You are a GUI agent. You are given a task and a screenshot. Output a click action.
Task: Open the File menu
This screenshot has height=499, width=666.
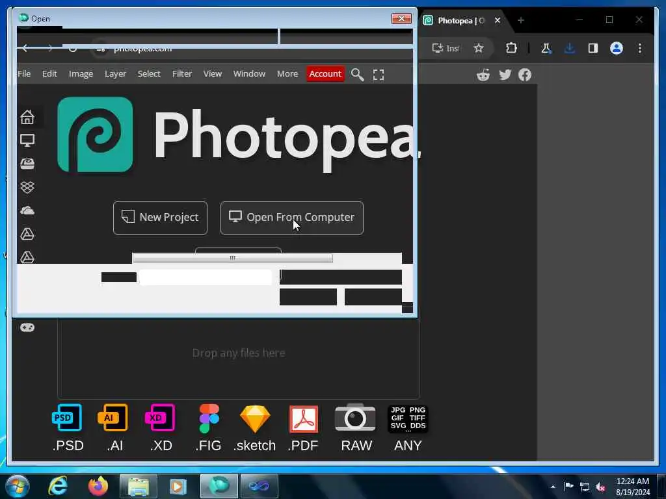[24, 74]
